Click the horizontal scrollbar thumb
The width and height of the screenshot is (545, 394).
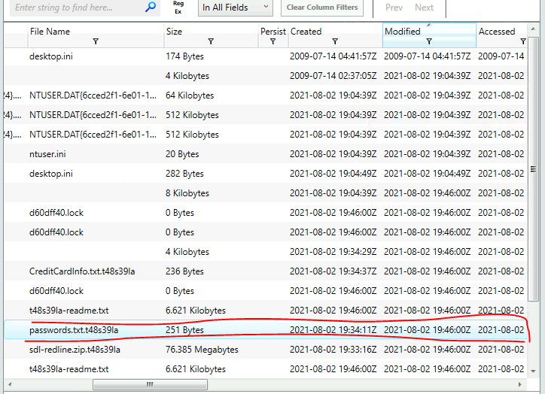coord(150,384)
